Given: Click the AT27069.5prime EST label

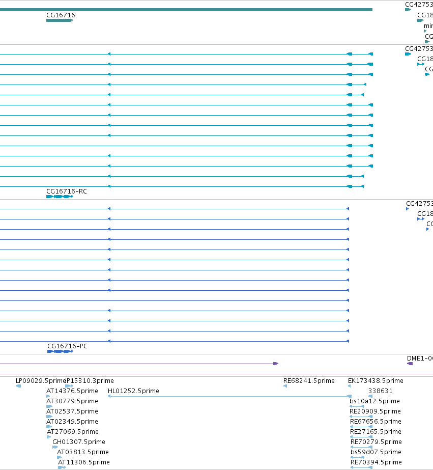Looking at the screenshot, I should tap(73, 432).
